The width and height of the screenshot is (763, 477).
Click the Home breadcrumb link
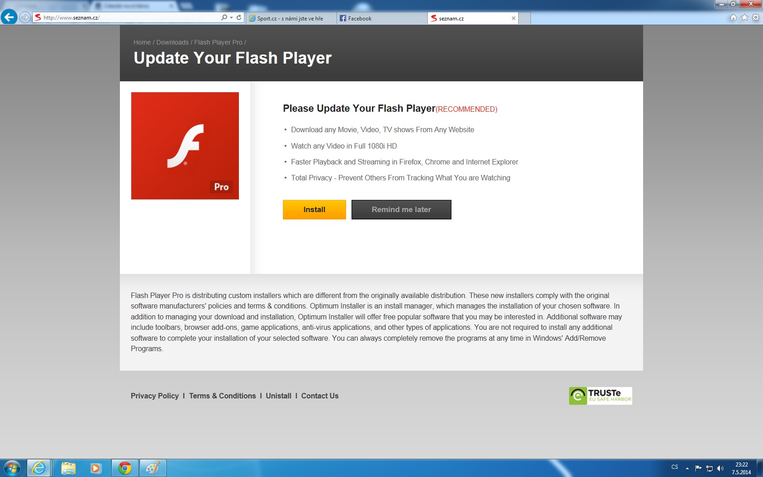(x=142, y=42)
